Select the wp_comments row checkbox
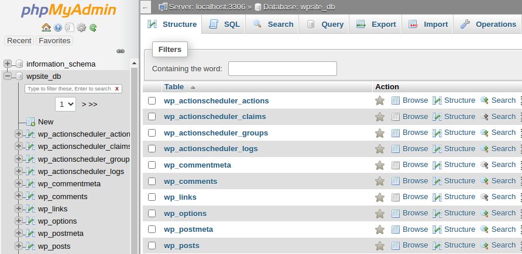The height and width of the screenshot is (254, 522). (152, 181)
